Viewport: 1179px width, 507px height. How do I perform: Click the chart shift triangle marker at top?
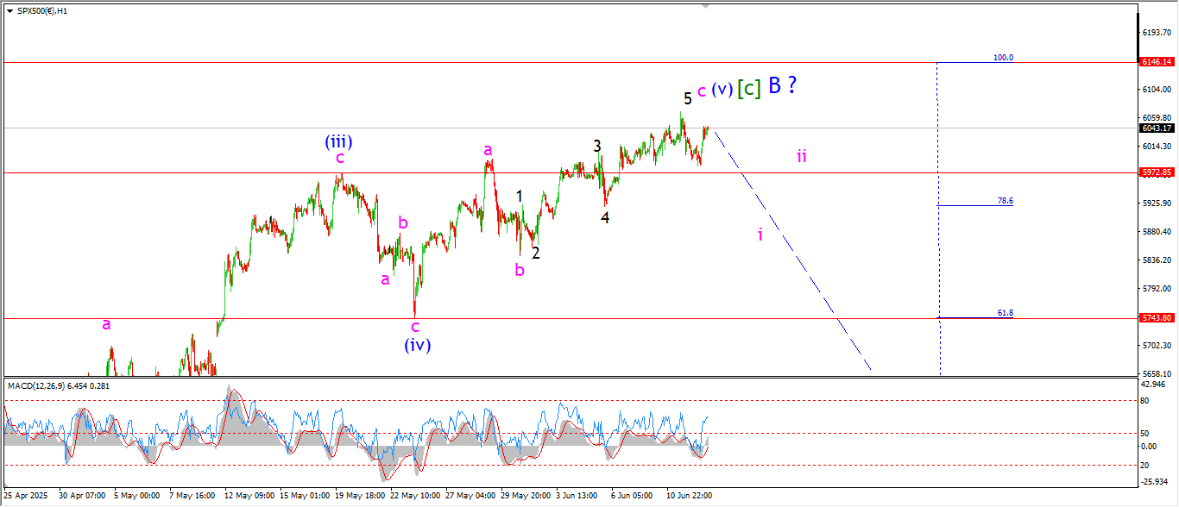point(706,6)
